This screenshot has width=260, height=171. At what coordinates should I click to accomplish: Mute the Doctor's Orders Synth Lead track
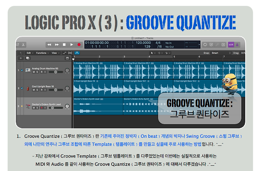click(x=34, y=108)
